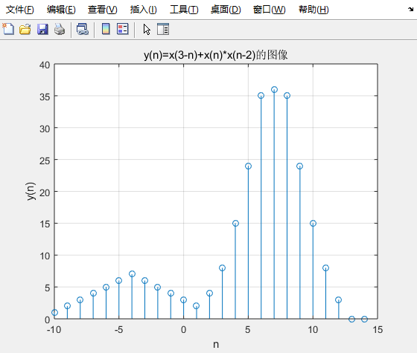This screenshot has height=353, width=417.
Task: Click the y-axis tick label 25
Action: [45, 161]
